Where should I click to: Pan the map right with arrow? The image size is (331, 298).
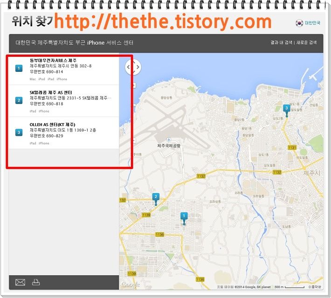coord(138,67)
